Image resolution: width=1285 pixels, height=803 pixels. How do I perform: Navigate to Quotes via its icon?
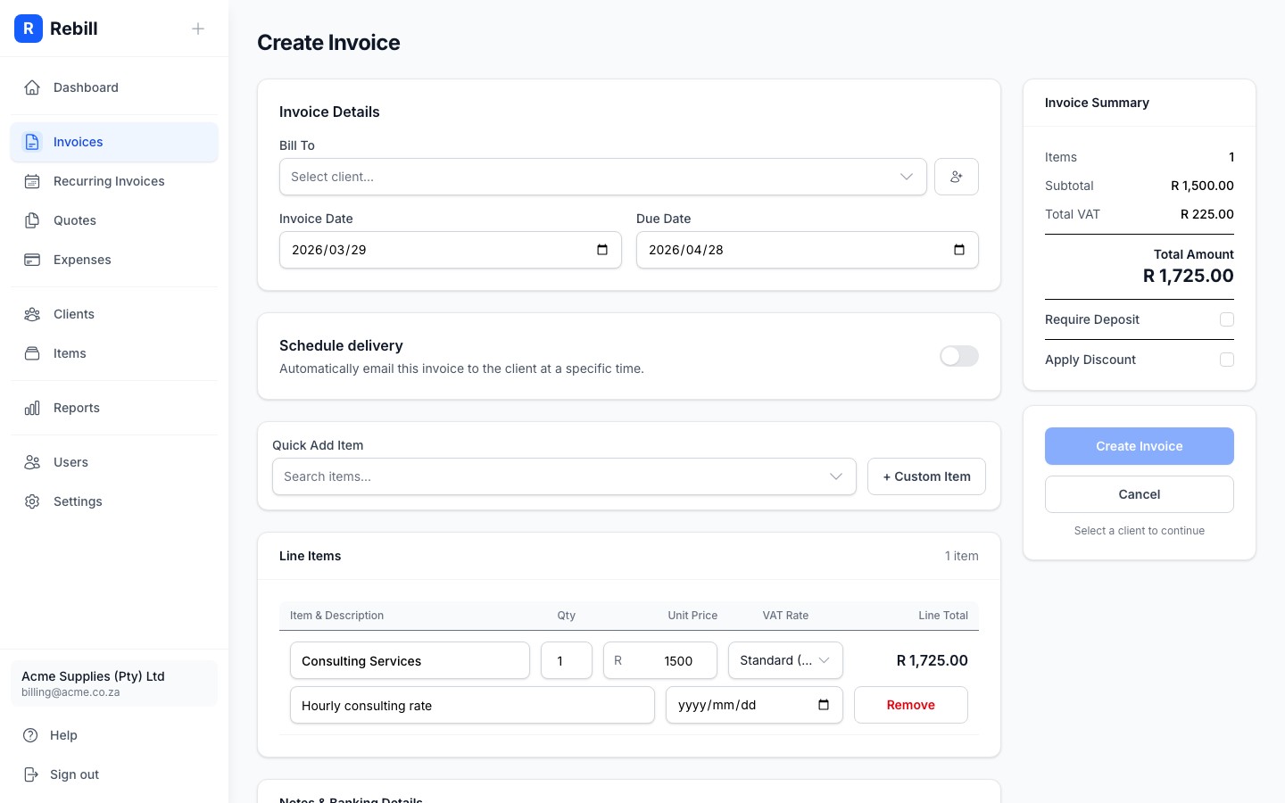[x=32, y=220]
